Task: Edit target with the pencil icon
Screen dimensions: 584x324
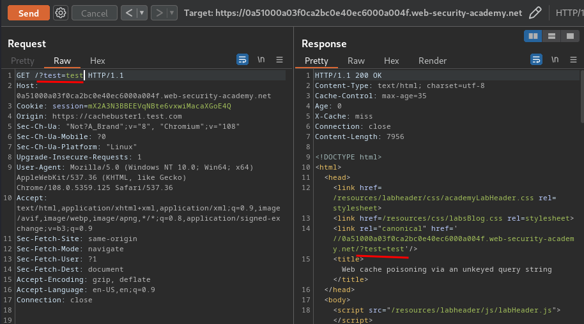Action: pos(535,13)
